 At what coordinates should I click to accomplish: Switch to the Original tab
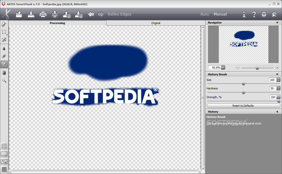(x=156, y=23)
